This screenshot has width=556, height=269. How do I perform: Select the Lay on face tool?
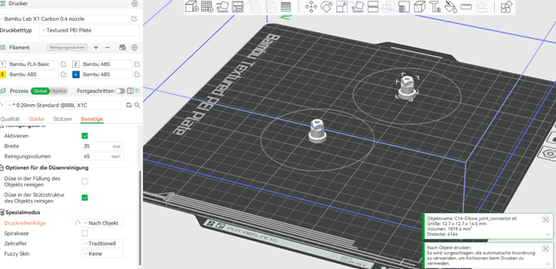click(x=358, y=7)
